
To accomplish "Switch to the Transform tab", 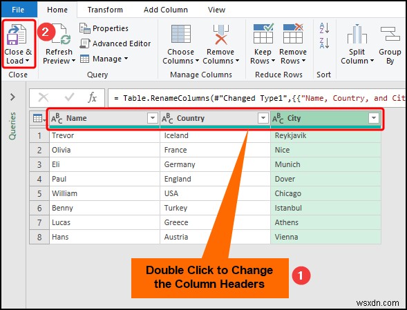I will pyautogui.click(x=105, y=10).
